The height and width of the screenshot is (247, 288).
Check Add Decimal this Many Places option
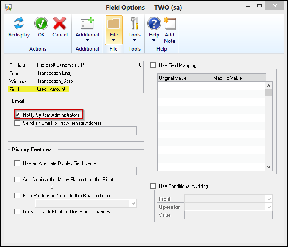point(17,180)
